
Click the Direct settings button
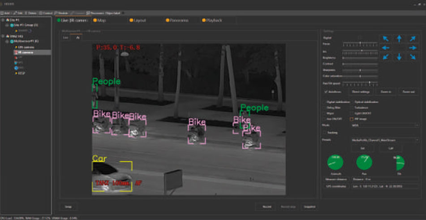tap(361, 92)
